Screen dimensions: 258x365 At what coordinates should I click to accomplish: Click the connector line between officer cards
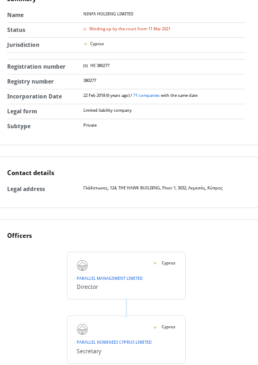(126, 308)
